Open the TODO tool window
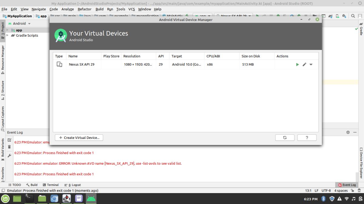The width and height of the screenshot is (364, 204). click(15, 185)
